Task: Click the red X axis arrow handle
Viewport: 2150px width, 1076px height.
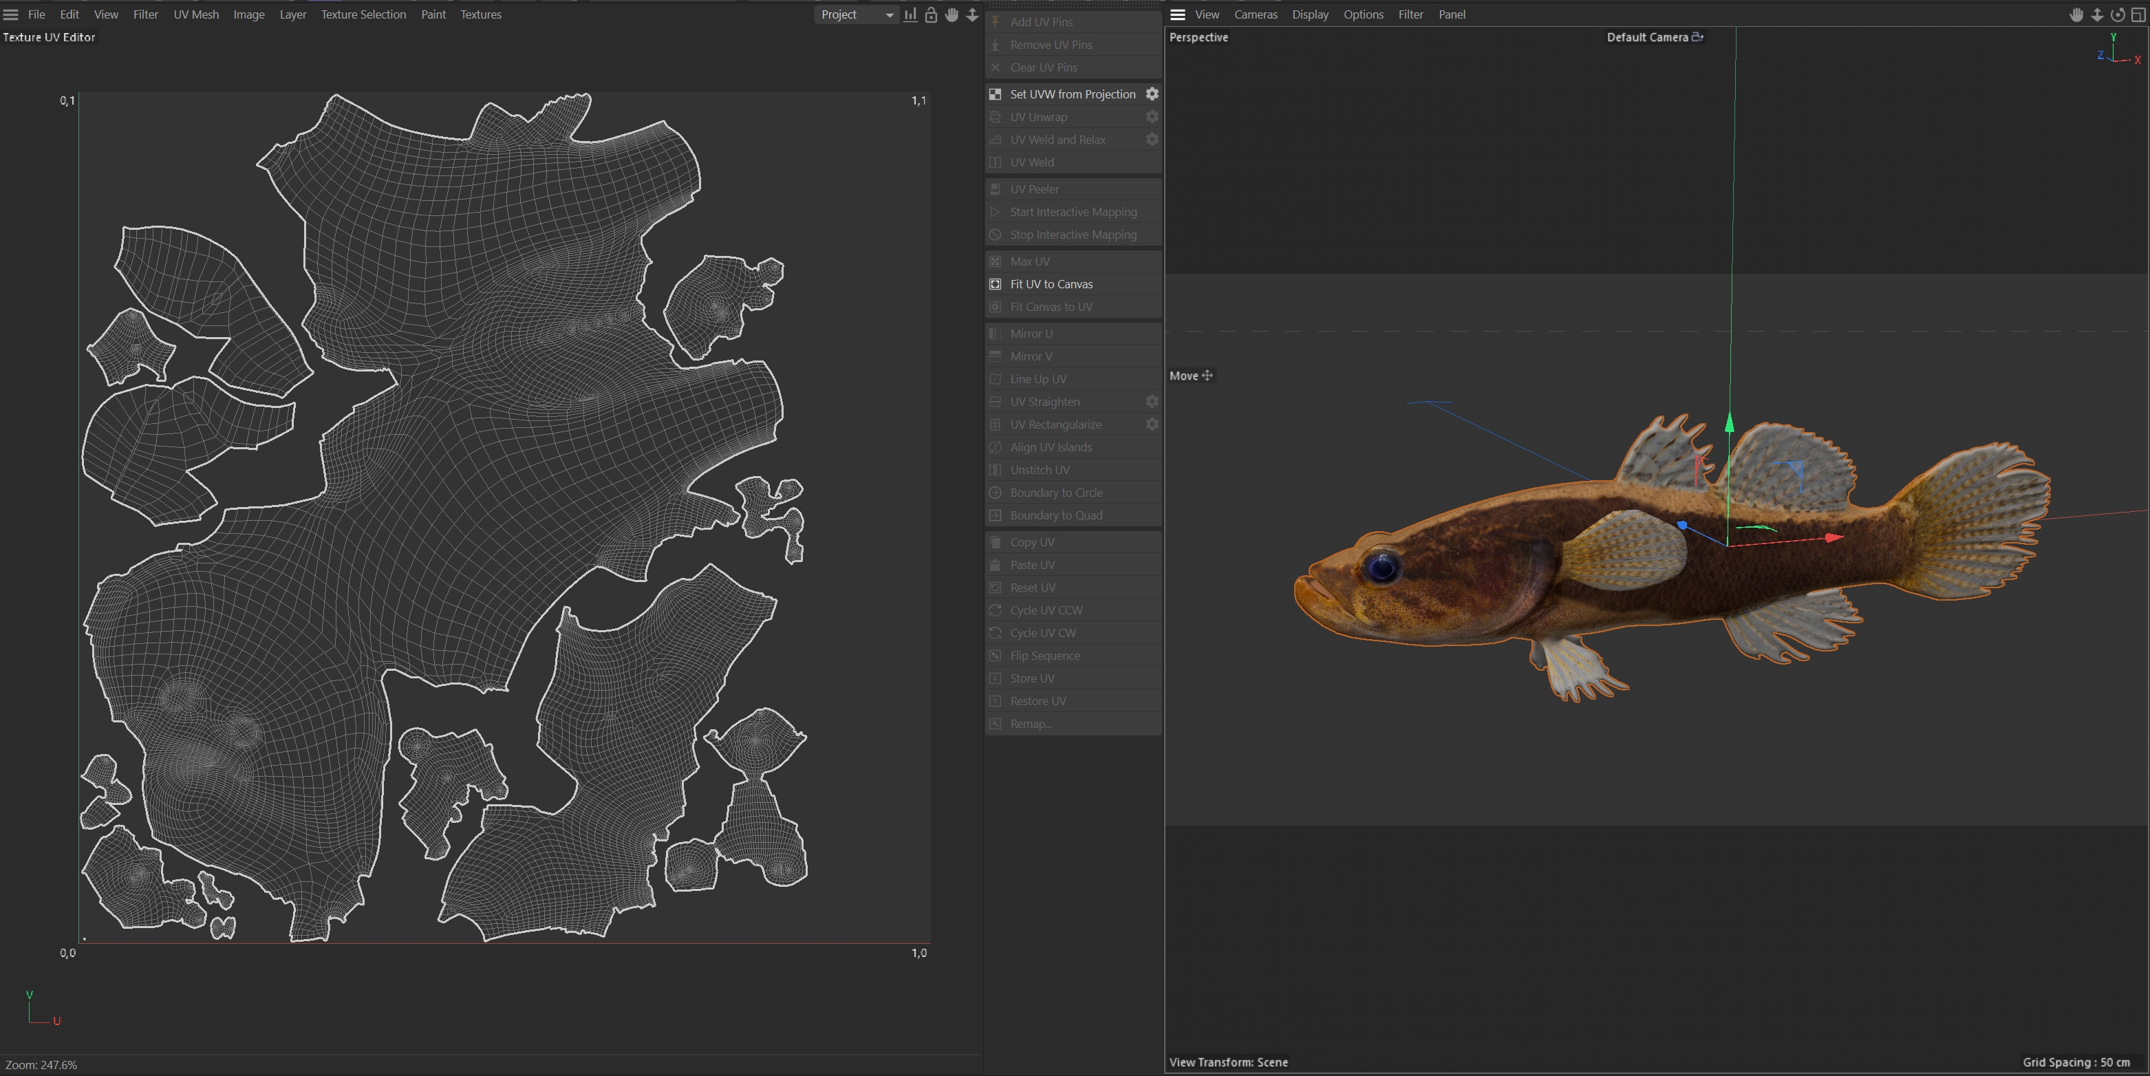Action: [x=1834, y=537]
